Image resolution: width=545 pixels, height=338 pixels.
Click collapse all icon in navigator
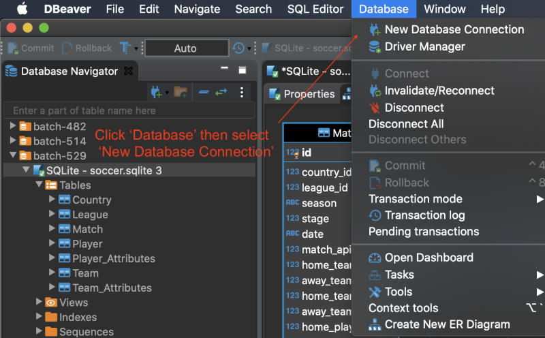pyautogui.click(x=204, y=92)
